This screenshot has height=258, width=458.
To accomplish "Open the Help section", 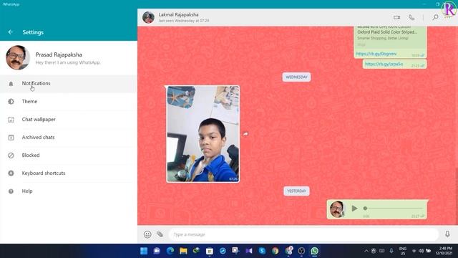I will pos(69,191).
